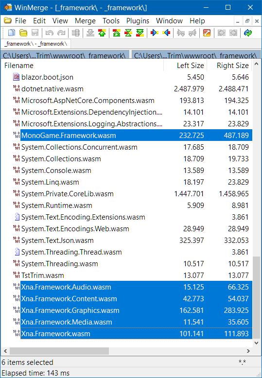Open the Plugins menu
262x378 pixels.
138,21
